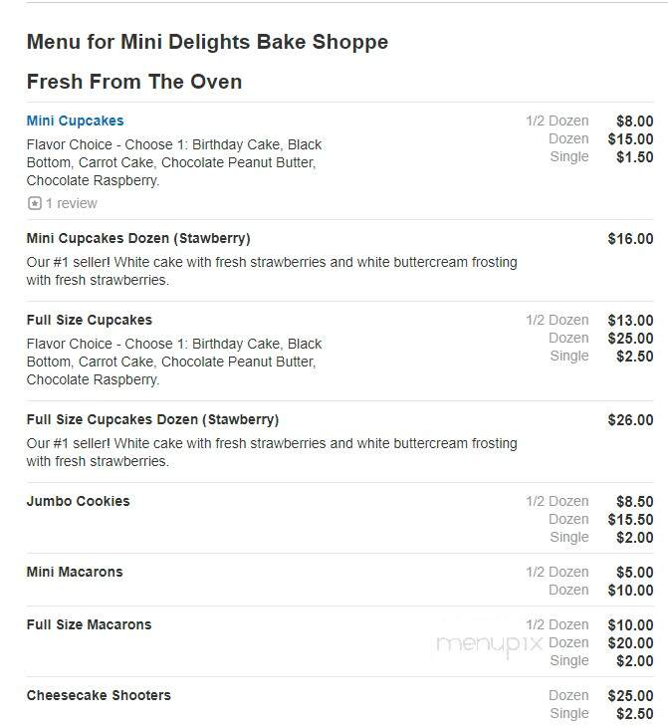Viewport: 668px width, 726px height.
Task: Click the Cheesecake Shooters item name
Action: point(99,695)
